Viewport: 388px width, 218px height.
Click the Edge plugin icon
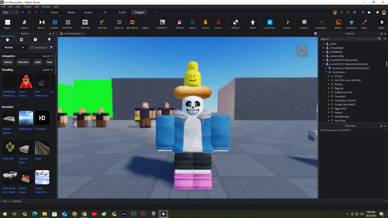coord(382,22)
